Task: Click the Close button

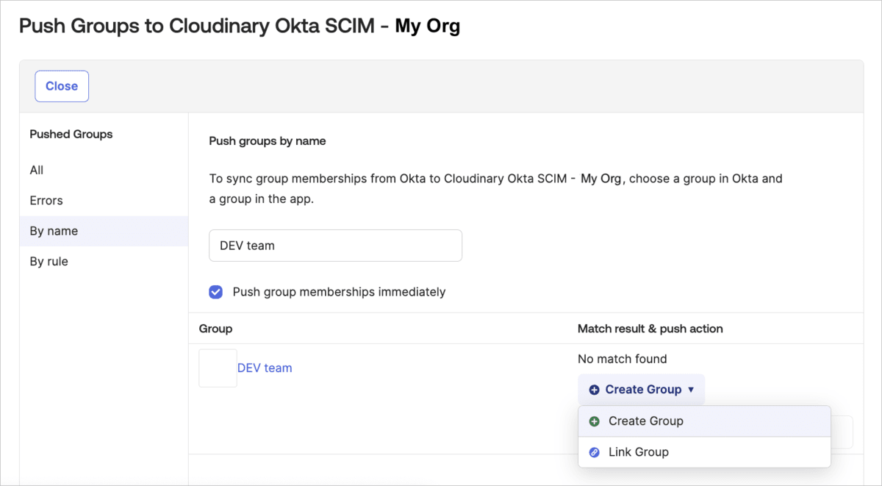Action: pos(62,86)
